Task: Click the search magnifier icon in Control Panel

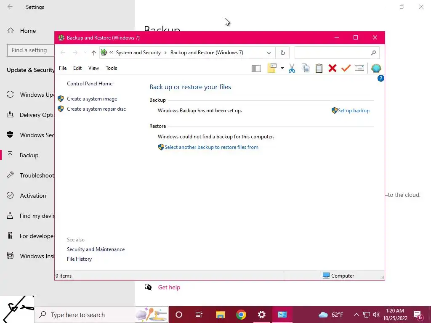Action: pyautogui.click(x=373, y=53)
